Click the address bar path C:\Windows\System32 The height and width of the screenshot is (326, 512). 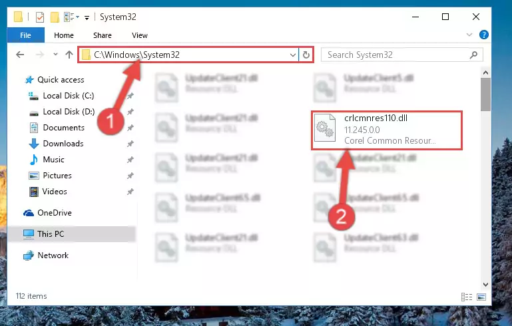[x=136, y=55]
